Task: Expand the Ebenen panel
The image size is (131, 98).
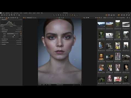Action: pos(1,28)
